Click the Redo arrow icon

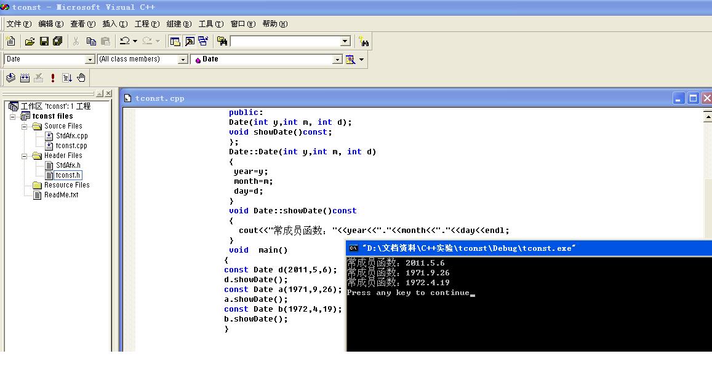147,41
